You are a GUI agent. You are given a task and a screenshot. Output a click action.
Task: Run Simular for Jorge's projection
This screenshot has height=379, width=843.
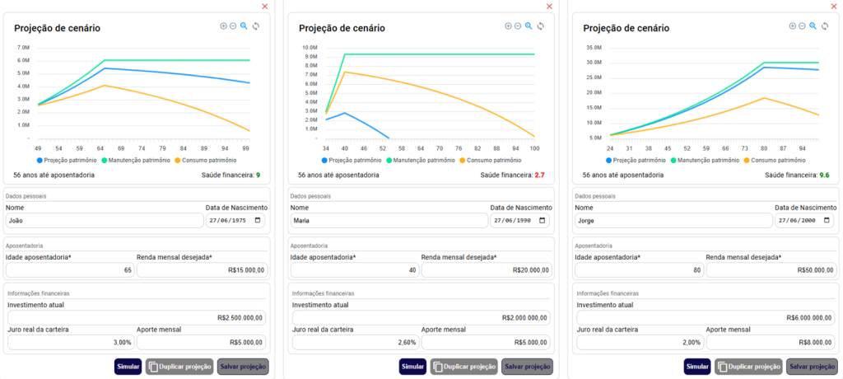[x=697, y=367]
